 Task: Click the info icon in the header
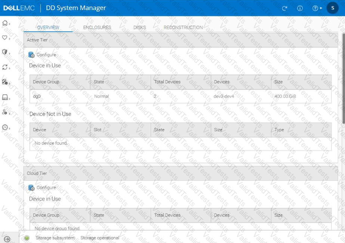pos(300,8)
